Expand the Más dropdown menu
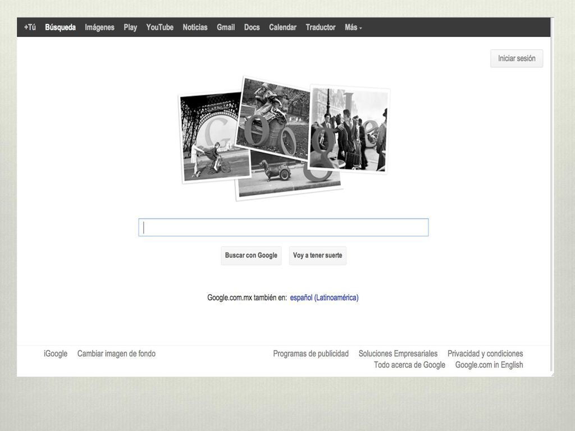This screenshot has height=431, width=575. (x=353, y=27)
